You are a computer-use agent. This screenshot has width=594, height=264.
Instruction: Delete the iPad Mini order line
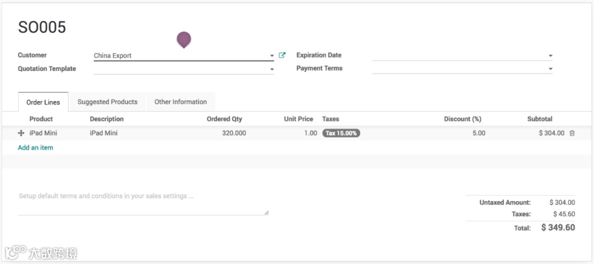pos(572,133)
